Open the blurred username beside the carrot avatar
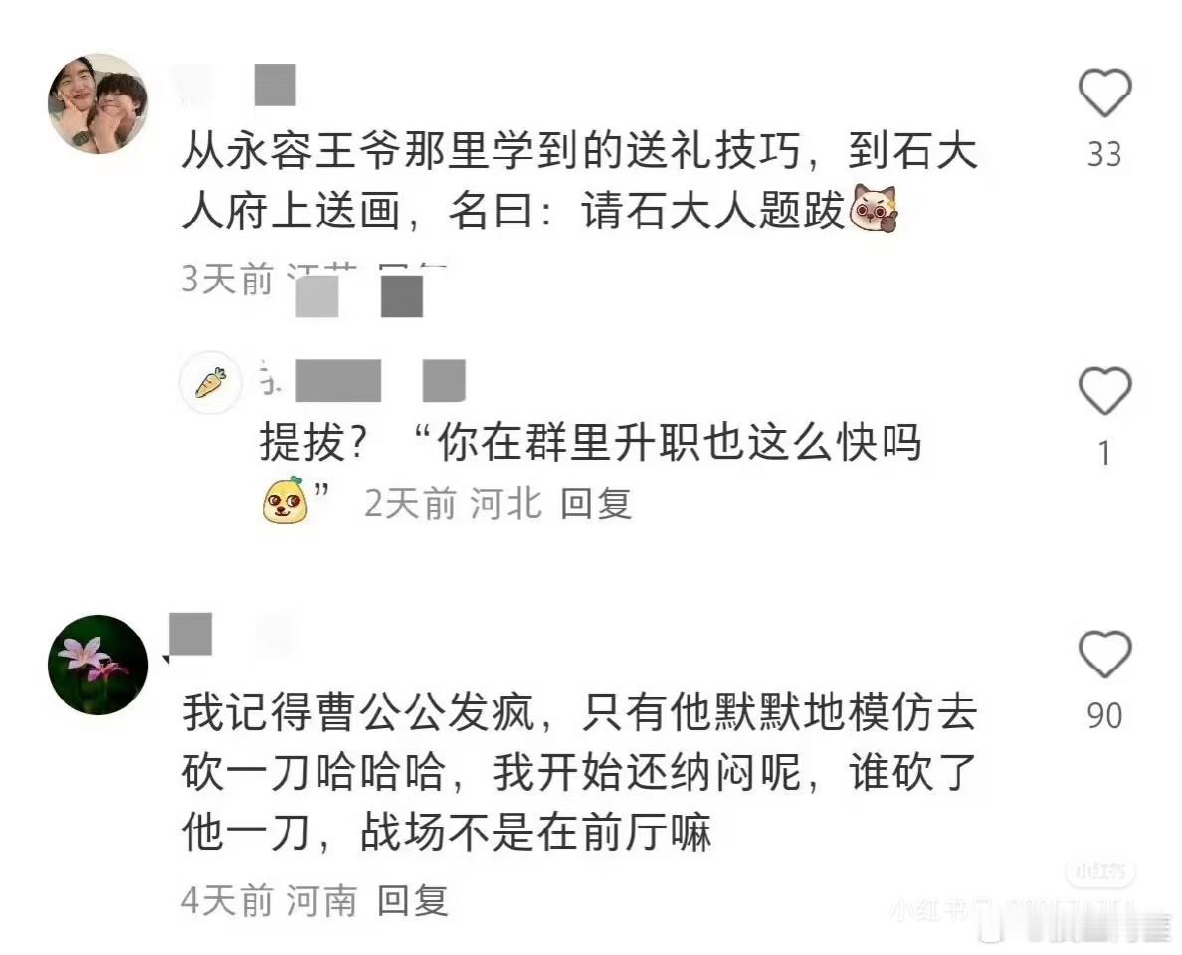Screen dimensions: 1182x955 362,380
